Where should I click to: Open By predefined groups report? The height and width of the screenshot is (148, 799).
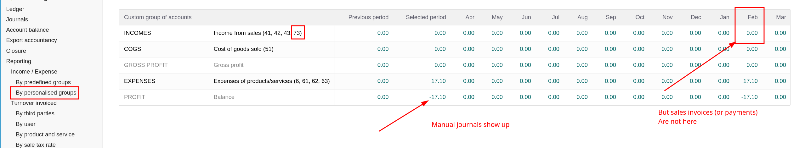point(43,82)
